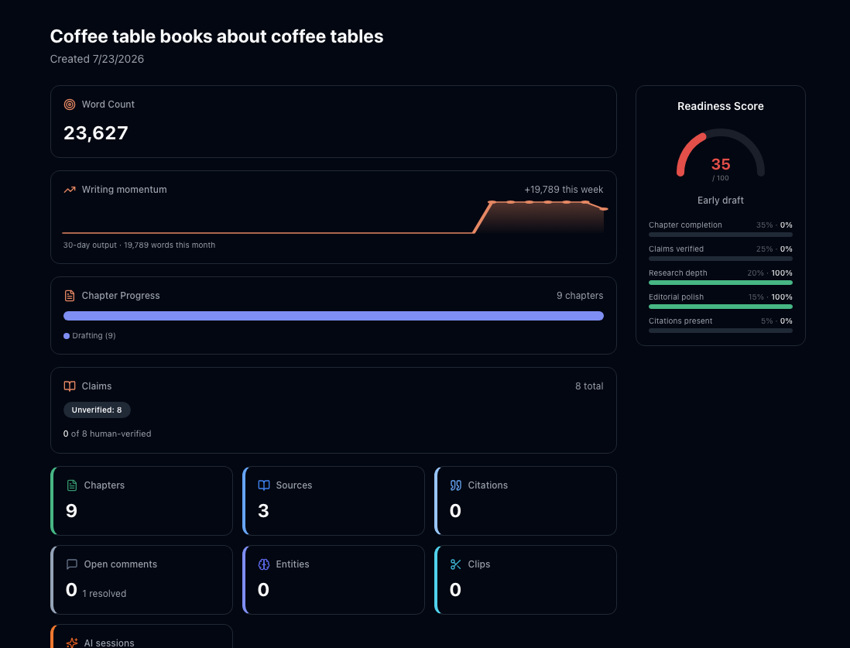
Task: Click the writing momentum sparkline chart
Action: point(334,217)
